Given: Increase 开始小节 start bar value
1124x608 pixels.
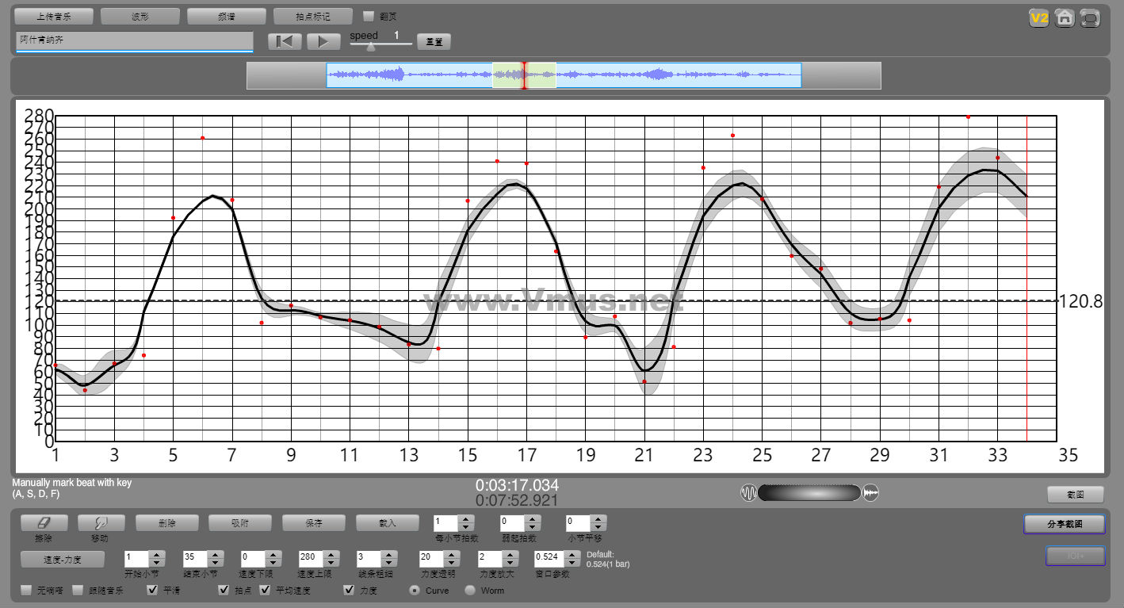Looking at the screenshot, I should (x=156, y=554).
